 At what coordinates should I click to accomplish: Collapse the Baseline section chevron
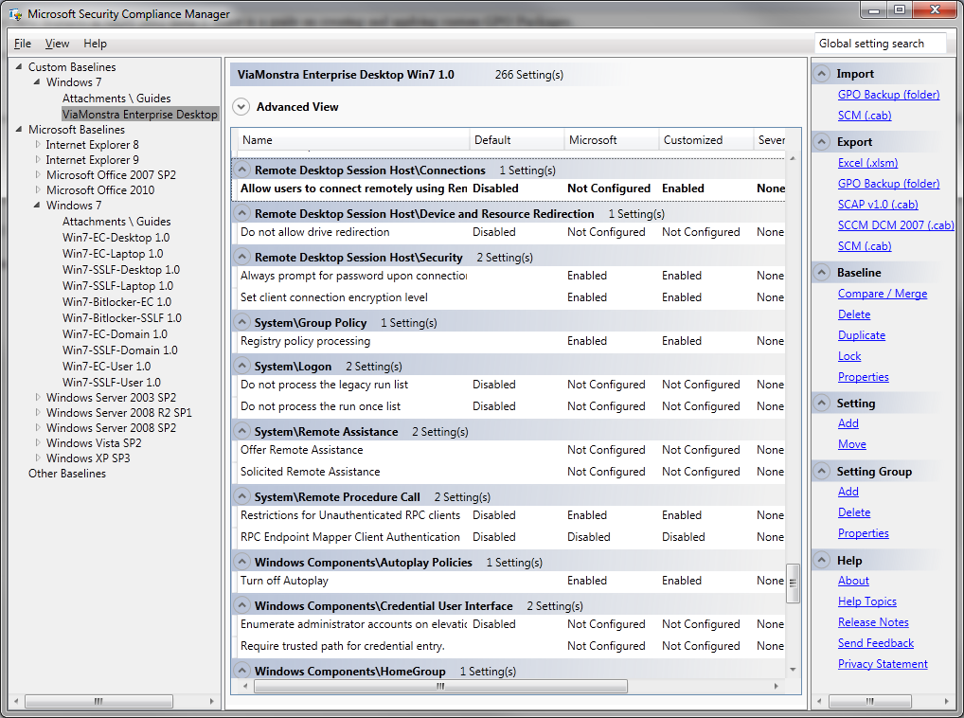click(821, 272)
